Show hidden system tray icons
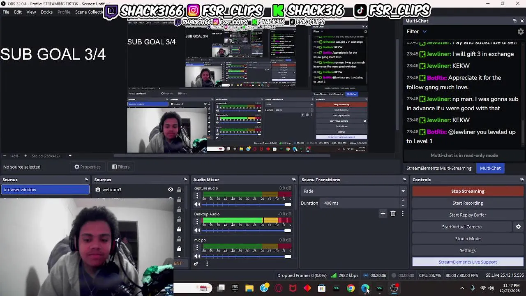 [462, 288]
